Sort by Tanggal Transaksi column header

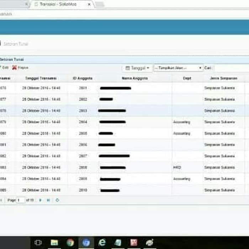pyautogui.click(x=41, y=78)
